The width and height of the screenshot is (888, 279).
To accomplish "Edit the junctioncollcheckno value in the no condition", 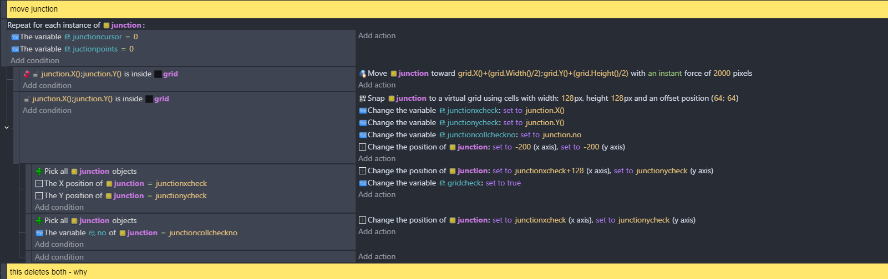I will pyautogui.click(x=203, y=233).
